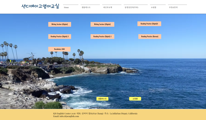Select the 내신부교재 navigation item

108,7
